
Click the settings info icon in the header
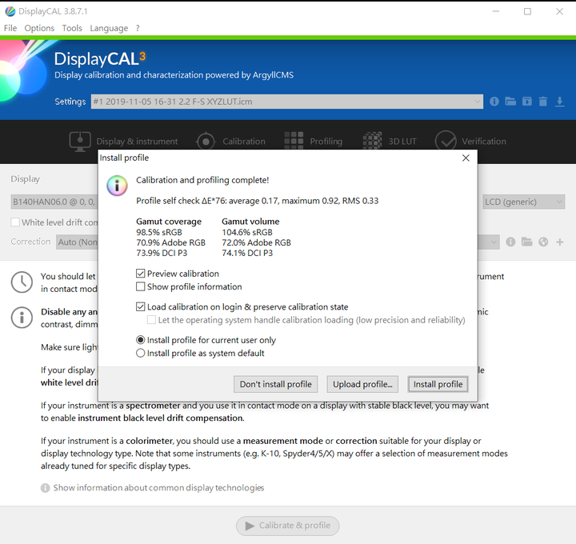coord(494,102)
